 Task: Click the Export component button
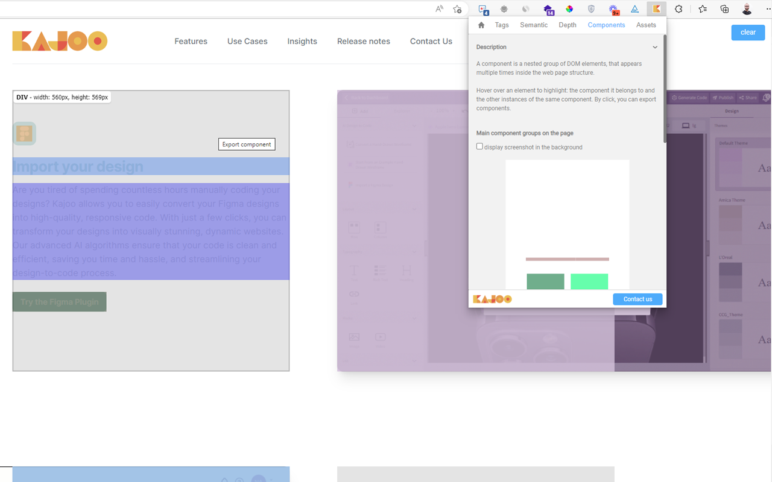pyautogui.click(x=247, y=144)
